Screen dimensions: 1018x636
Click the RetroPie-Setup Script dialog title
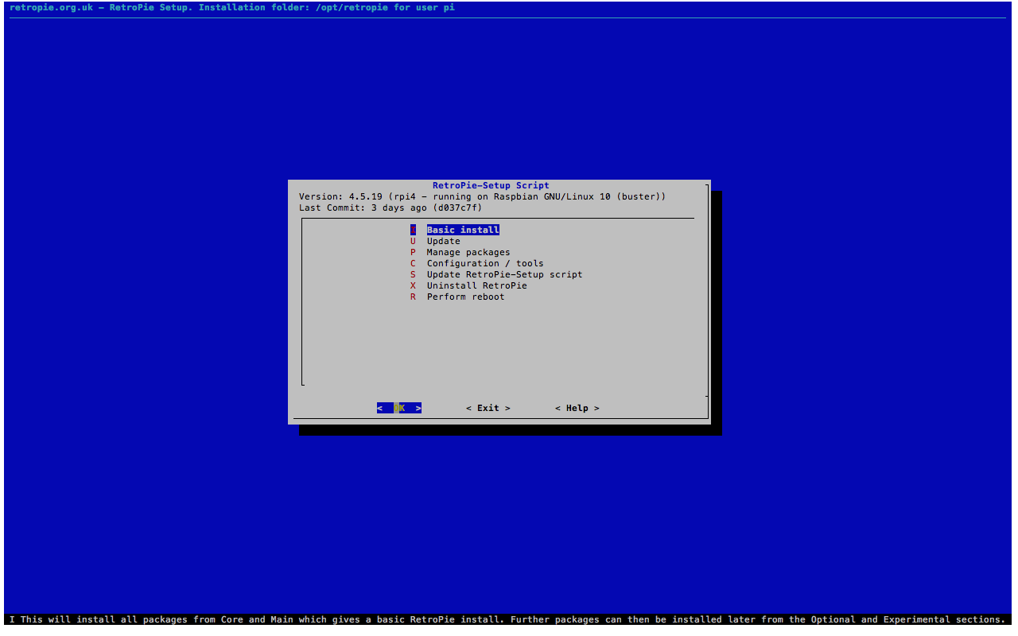491,185
